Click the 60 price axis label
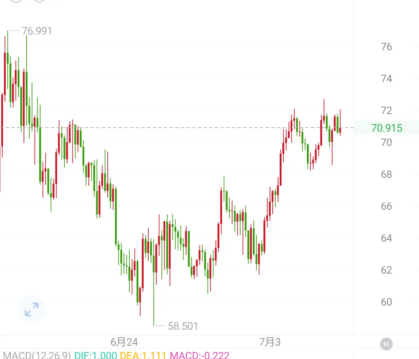 [x=386, y=302]
